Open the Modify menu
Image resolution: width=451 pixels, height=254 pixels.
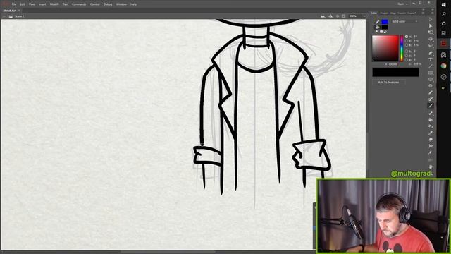(x=54, y=4)
